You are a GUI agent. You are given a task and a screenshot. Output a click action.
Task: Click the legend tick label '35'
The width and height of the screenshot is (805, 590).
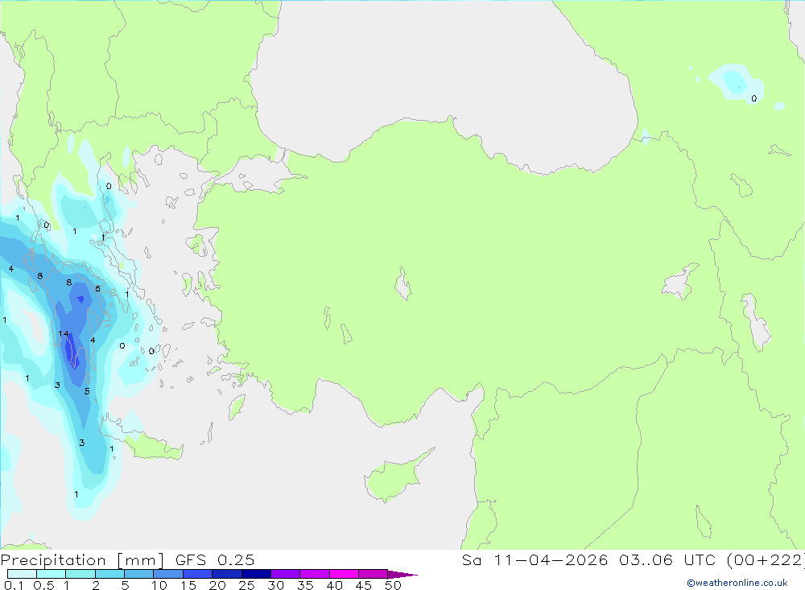click(305, 585)
